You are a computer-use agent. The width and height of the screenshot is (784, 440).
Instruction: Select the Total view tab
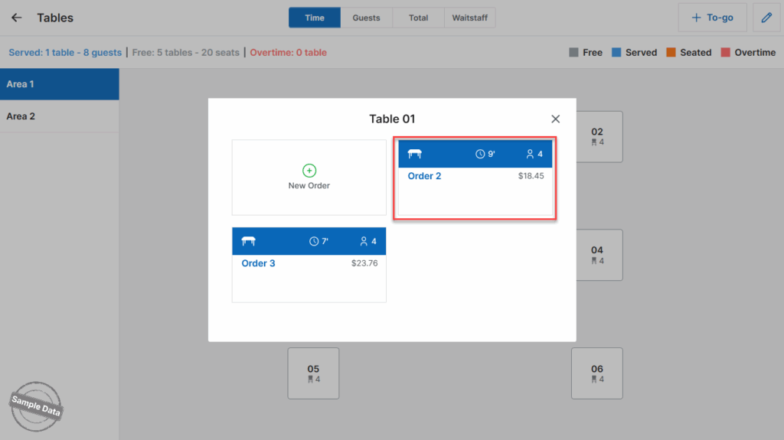coord(418,18)
